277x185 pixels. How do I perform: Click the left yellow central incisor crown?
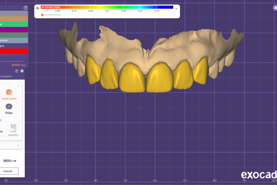click(x=132, y=78)
